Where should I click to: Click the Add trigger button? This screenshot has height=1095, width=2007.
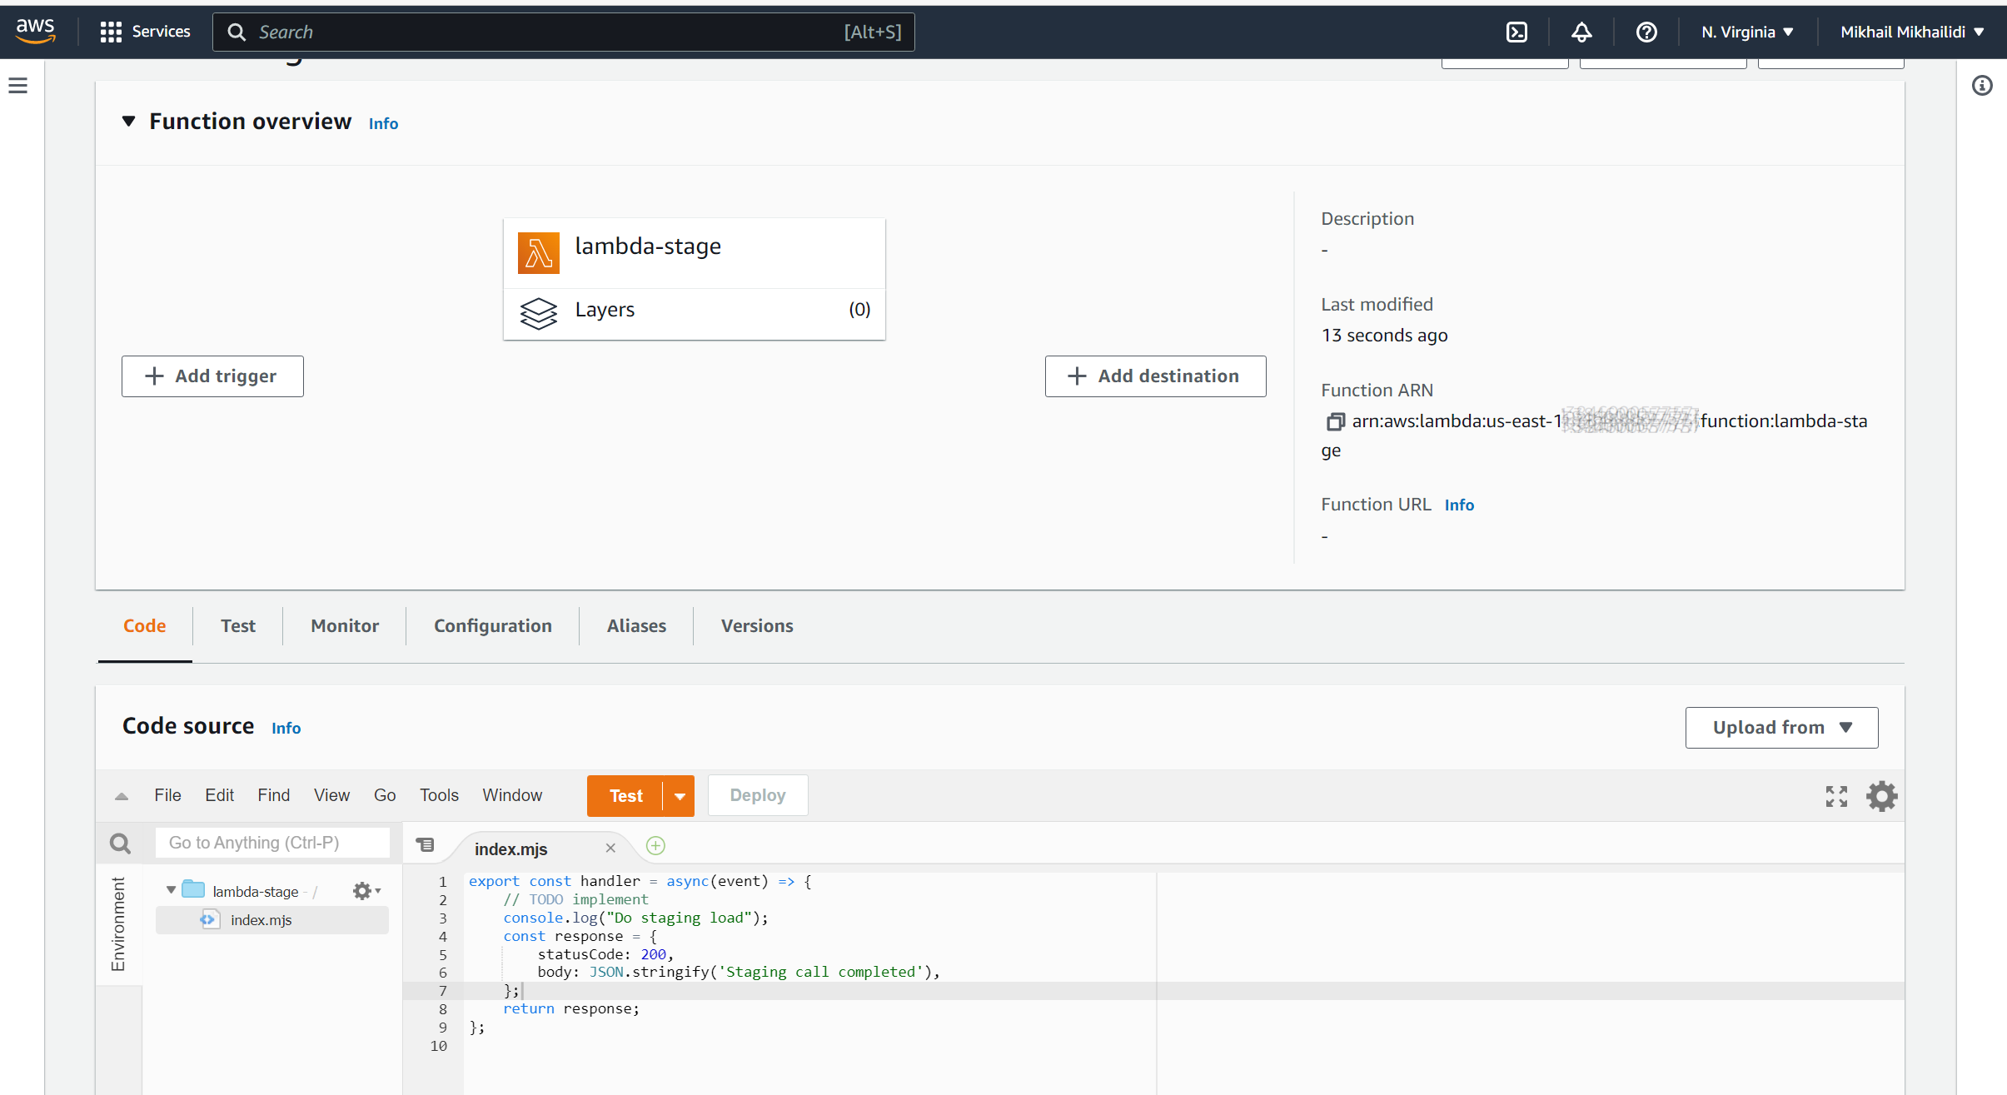pyautogui.click(x=212, y=376)
